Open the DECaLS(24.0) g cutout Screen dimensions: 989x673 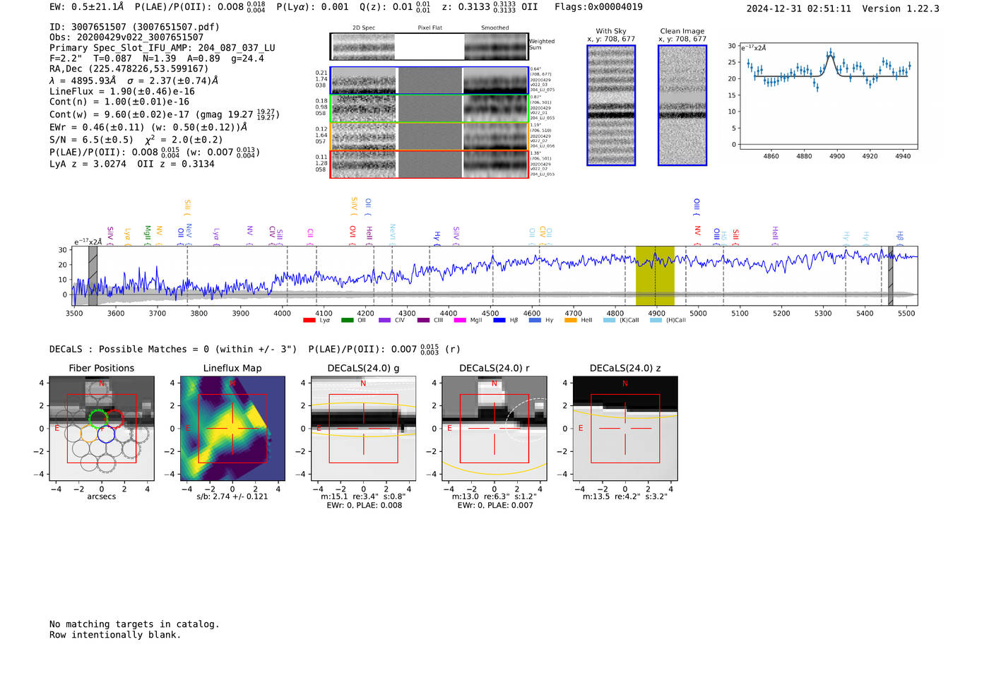pyautogui.click(x=363, y=429)
